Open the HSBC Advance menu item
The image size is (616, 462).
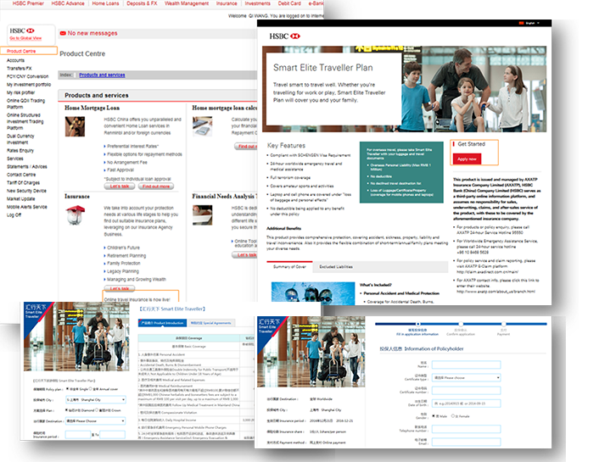pos(68,3)
